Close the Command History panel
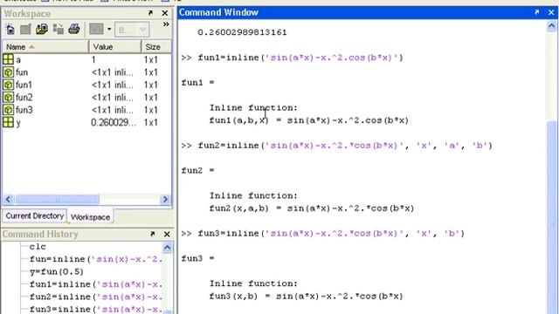 coord(167,234)
